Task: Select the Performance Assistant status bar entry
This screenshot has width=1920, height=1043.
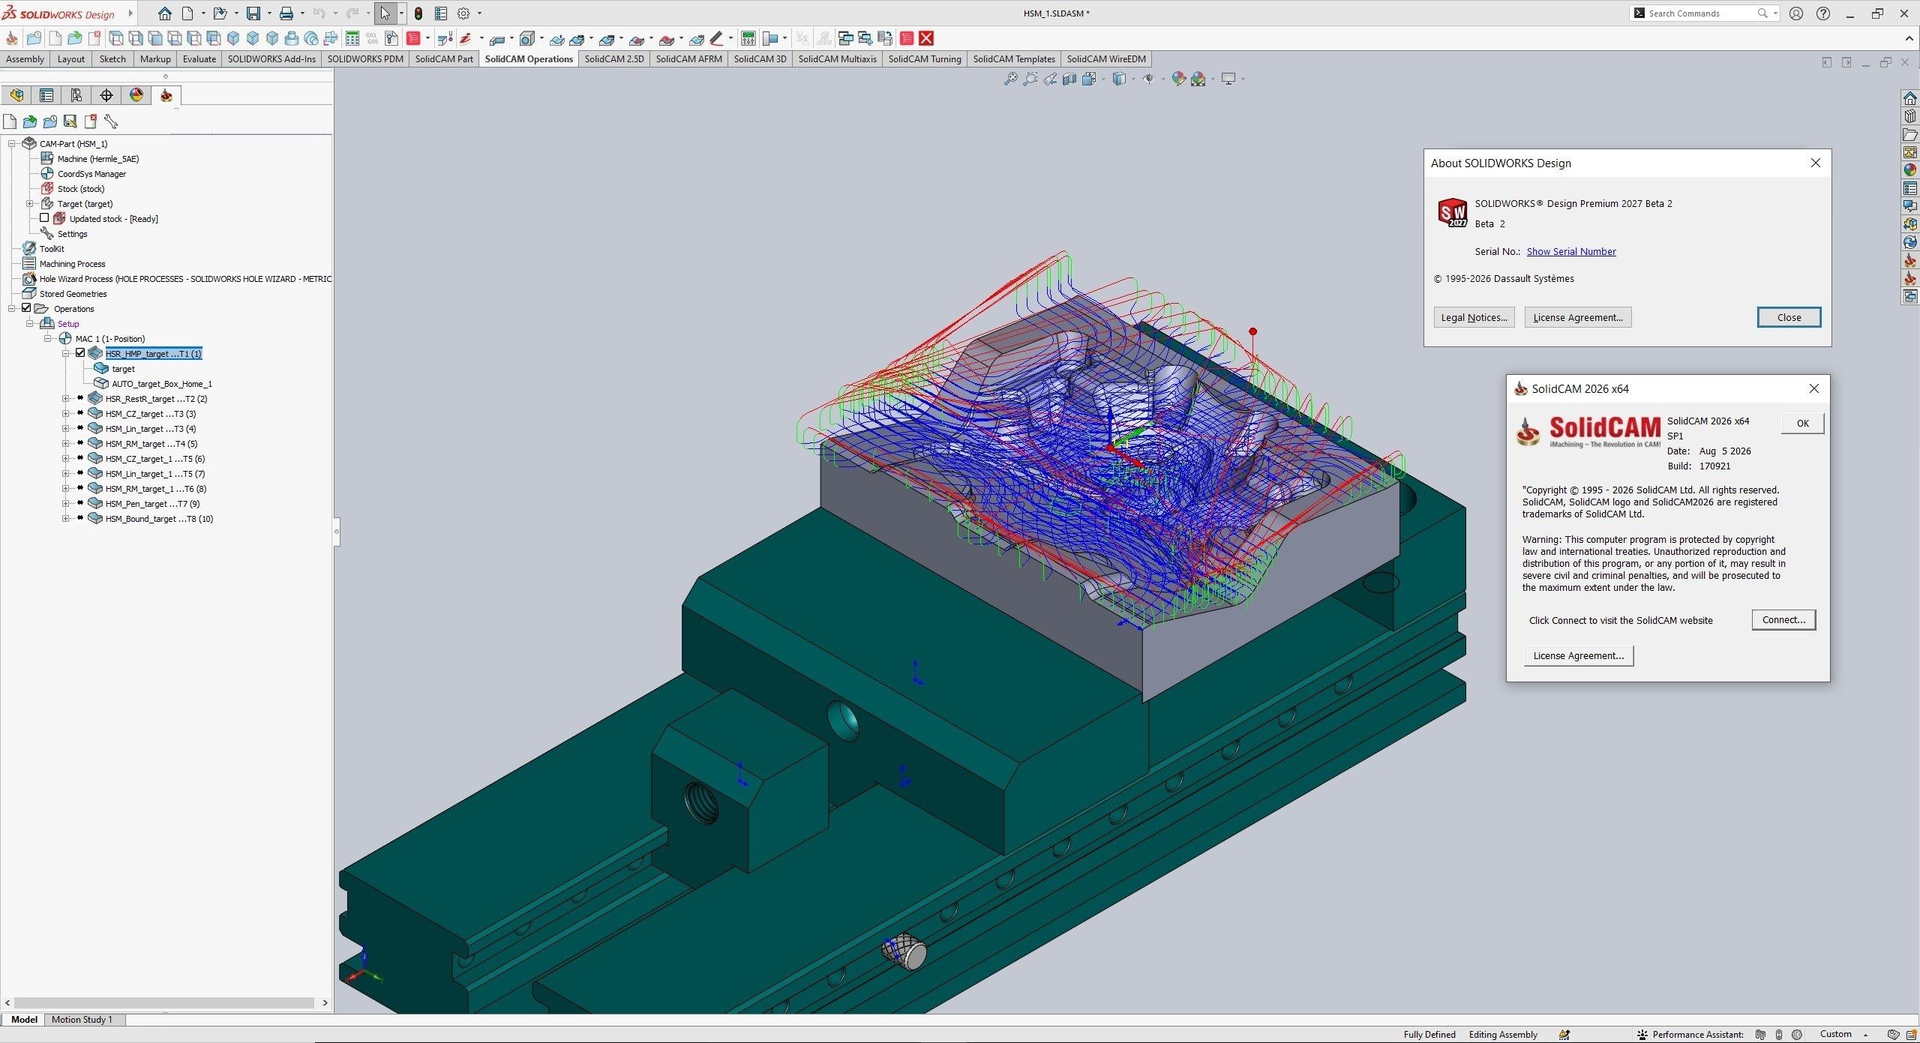Action: click(x=1690, y=1035)
